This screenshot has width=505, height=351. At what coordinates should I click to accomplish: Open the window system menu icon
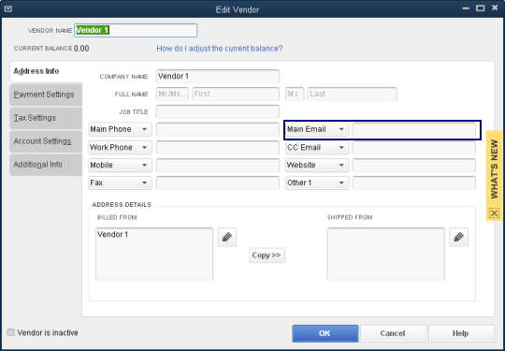coord(8,8)
